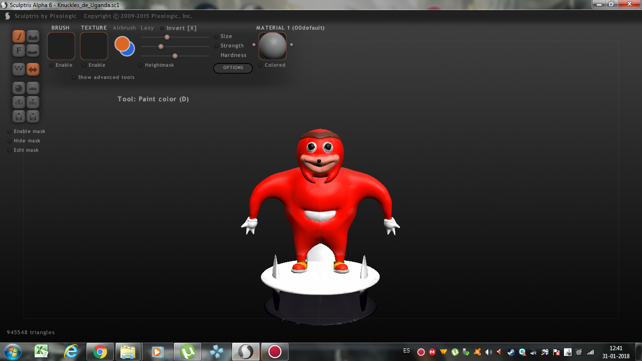642x361 pixels.
Task: Click the 'MATERIAL 1 (00default)' label
Action: [x=290, y=28]
